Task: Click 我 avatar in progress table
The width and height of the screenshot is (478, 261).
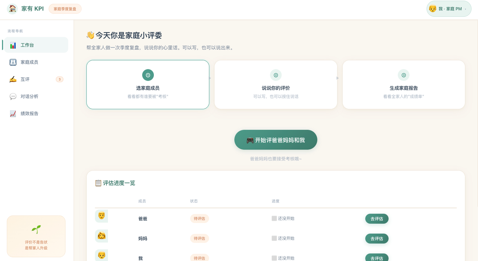Action: point(101,255)
